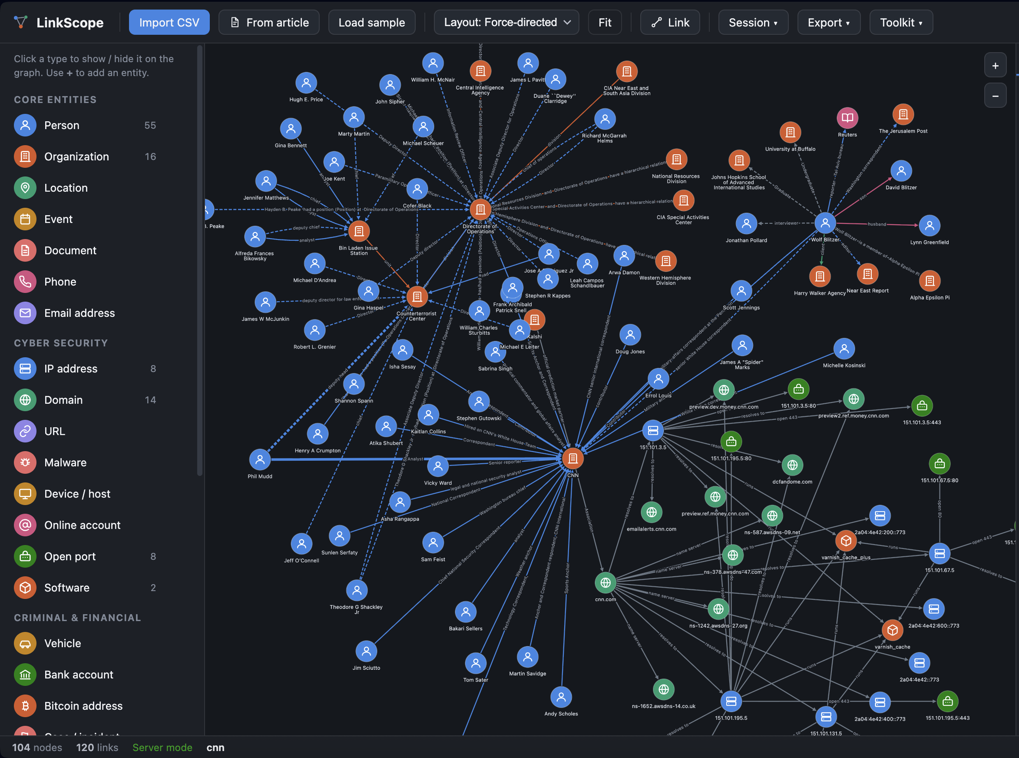Toggle IP address type in sidebar
1019x758 pixels.
(85, 369)
